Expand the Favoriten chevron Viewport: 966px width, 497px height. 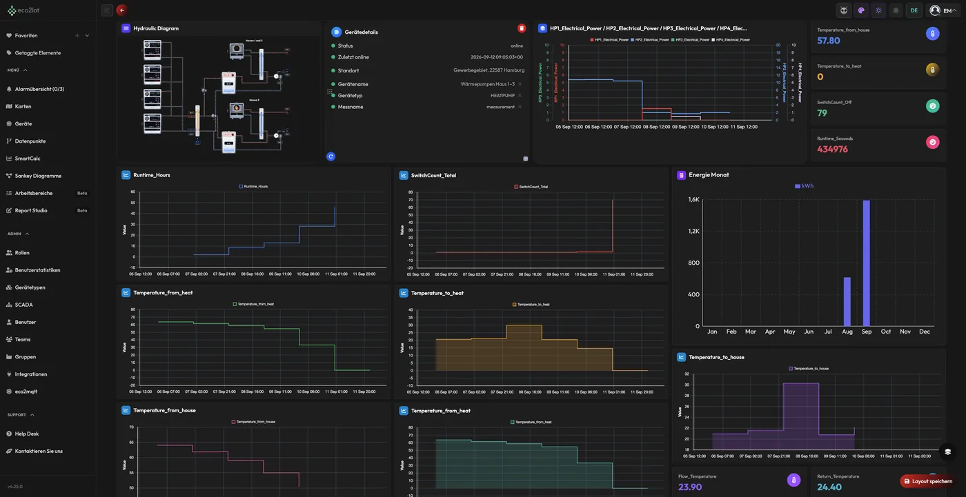87,35
